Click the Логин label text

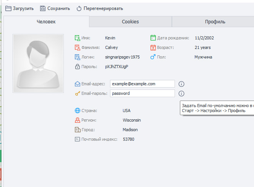[88, 57]
